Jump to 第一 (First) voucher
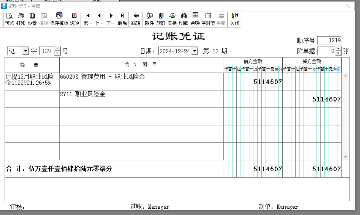Image resolution: width=360 pixels, height=215 pixels. pos(88,19)
